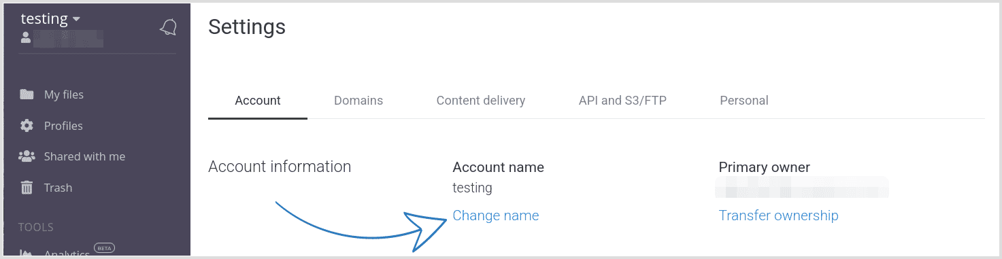Open the Profiles label in the sidebar
Viewport: 1002px width, 259px height.
pos(63,126)
